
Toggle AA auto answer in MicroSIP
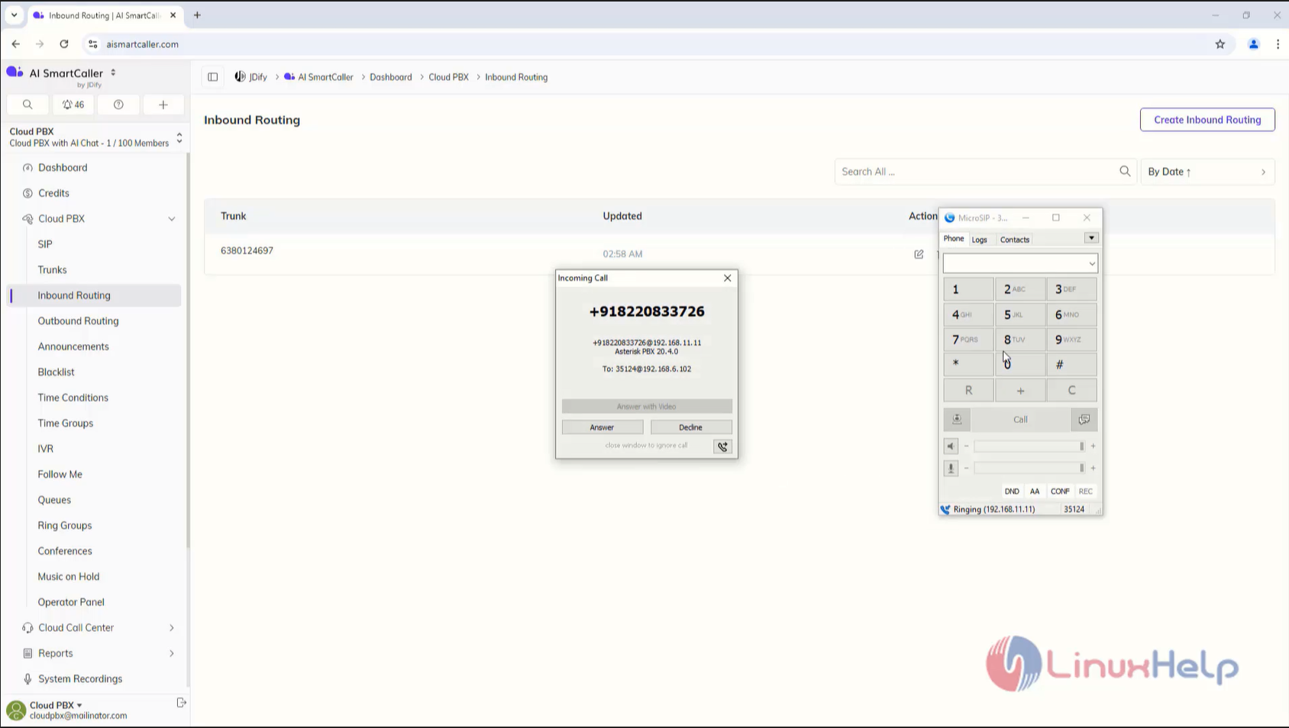pos(1035,491)
